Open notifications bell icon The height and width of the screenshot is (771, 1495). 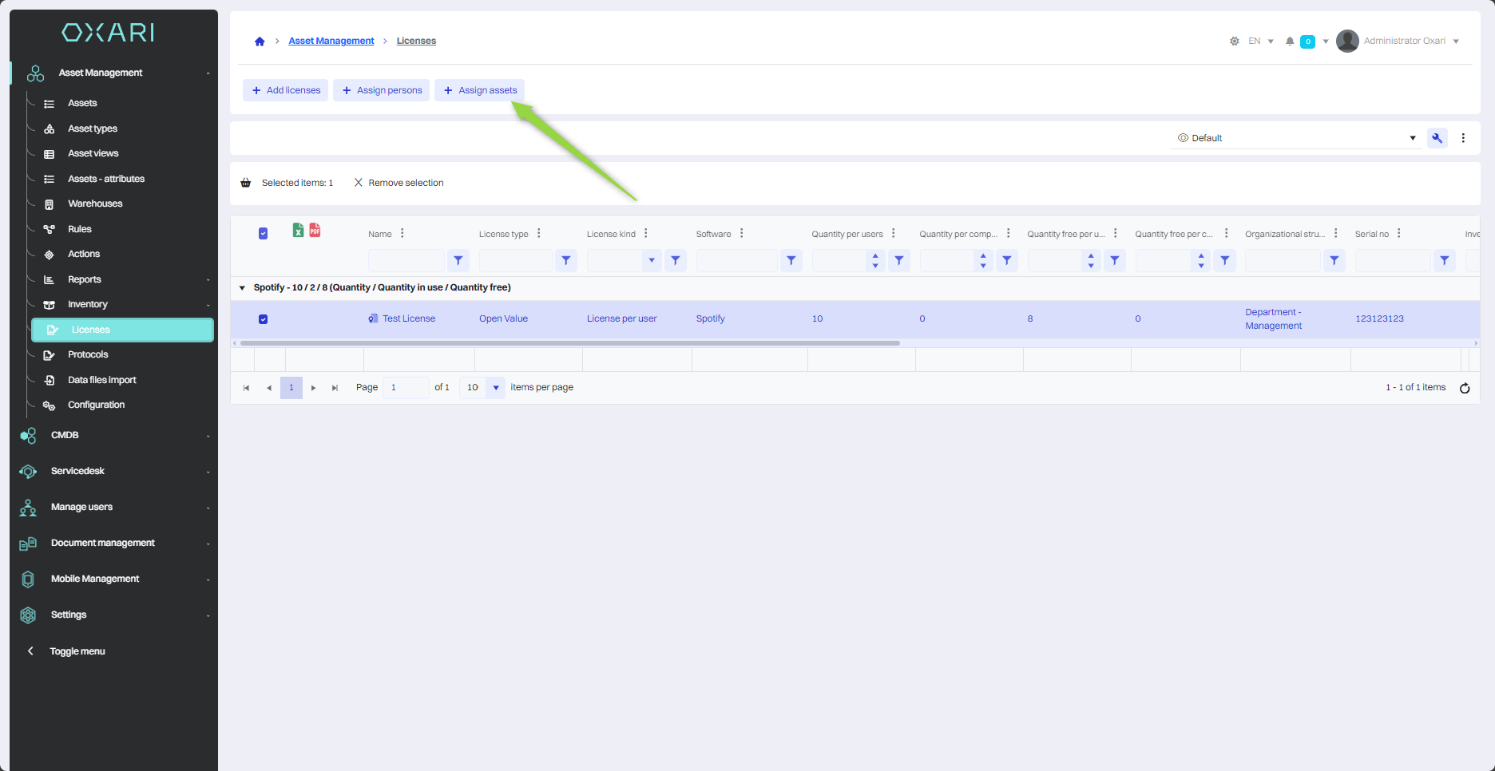[x=1290, y=42]
